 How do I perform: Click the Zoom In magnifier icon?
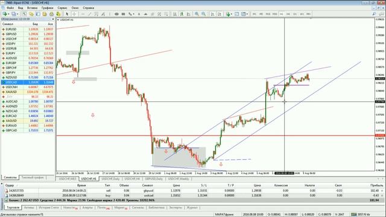coord(197,14)
